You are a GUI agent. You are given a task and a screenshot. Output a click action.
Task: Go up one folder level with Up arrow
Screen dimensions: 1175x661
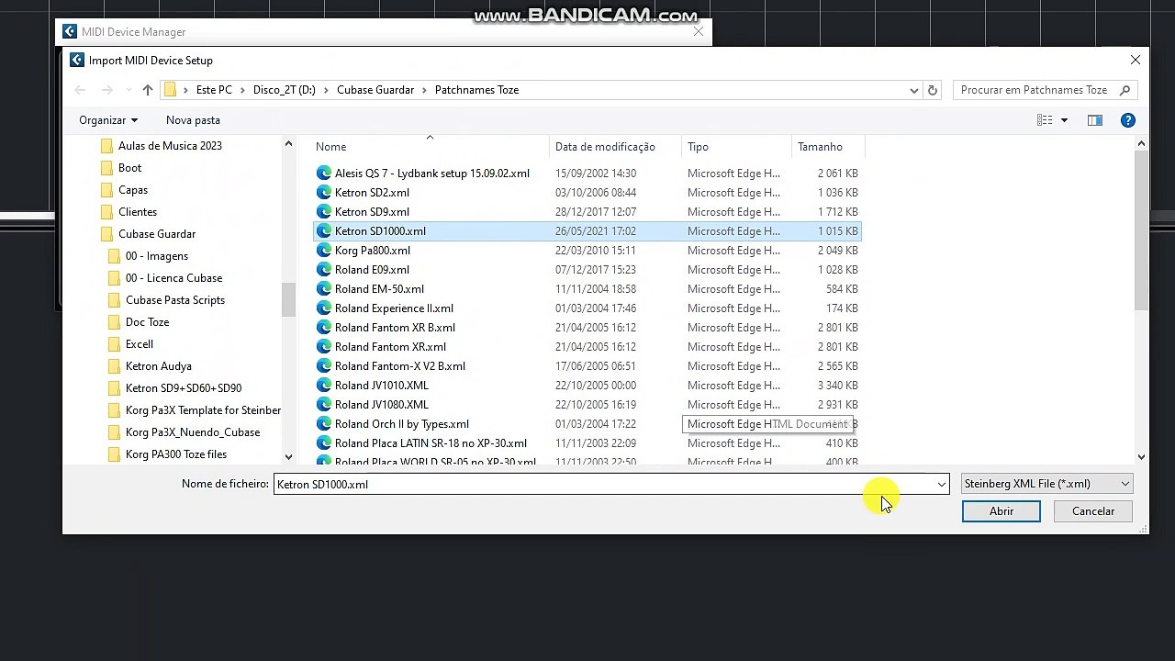tap(147, 90)
